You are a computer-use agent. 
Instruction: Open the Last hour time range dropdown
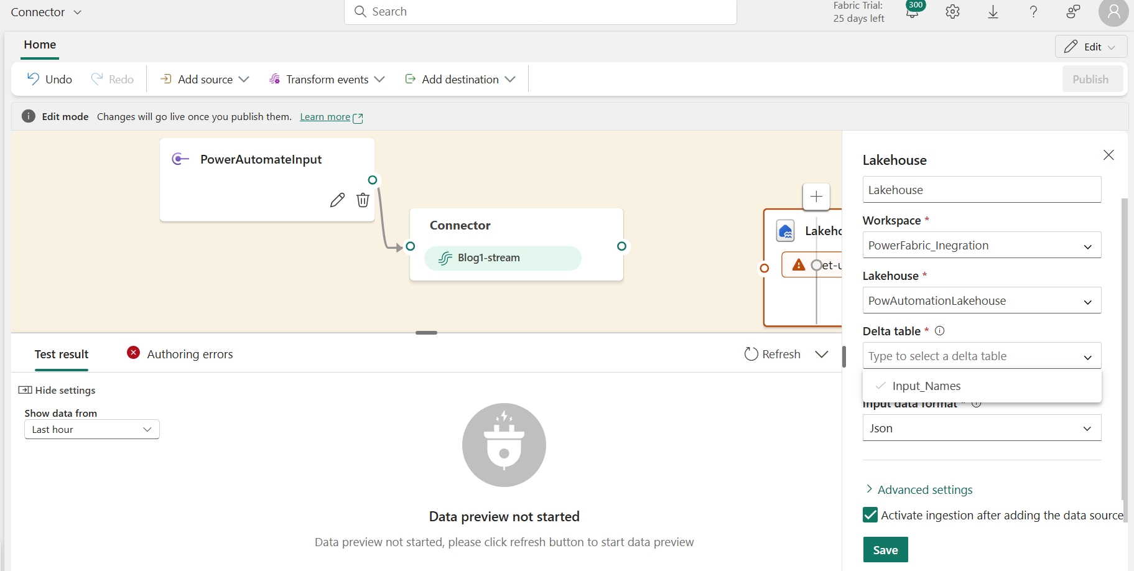[91, 429]
